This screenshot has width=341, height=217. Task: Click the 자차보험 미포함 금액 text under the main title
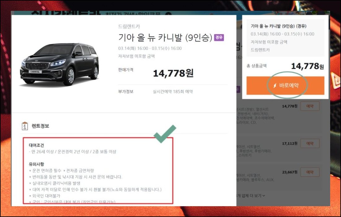(x=136, y=56)
